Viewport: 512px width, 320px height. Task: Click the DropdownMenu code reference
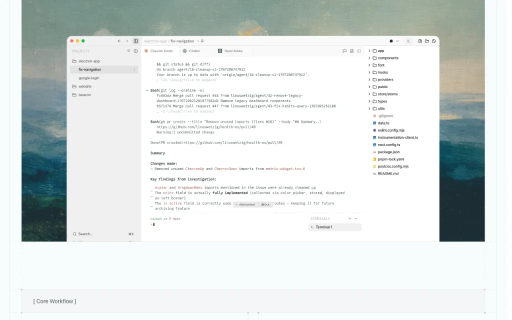click(x=190, y=188)
